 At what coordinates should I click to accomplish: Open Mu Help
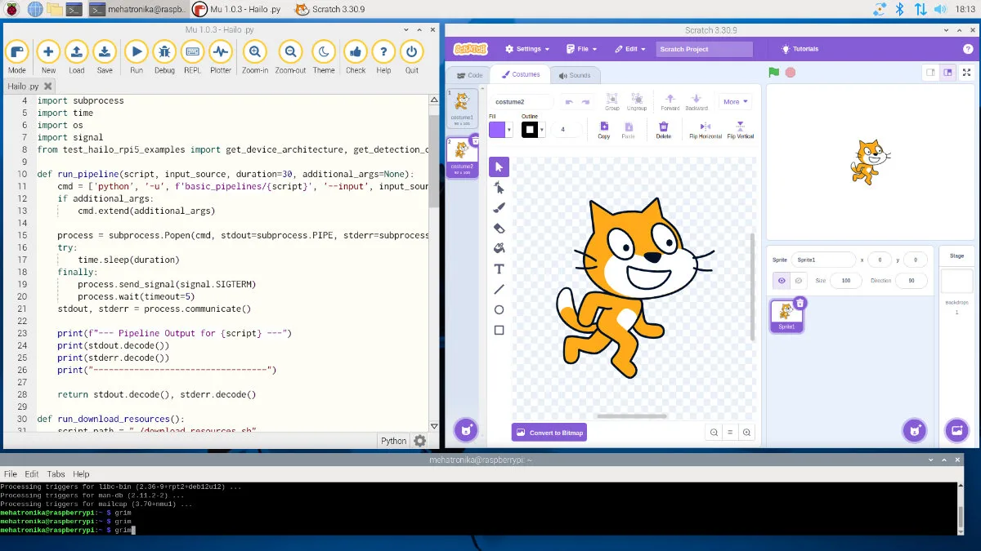(383, 57)
